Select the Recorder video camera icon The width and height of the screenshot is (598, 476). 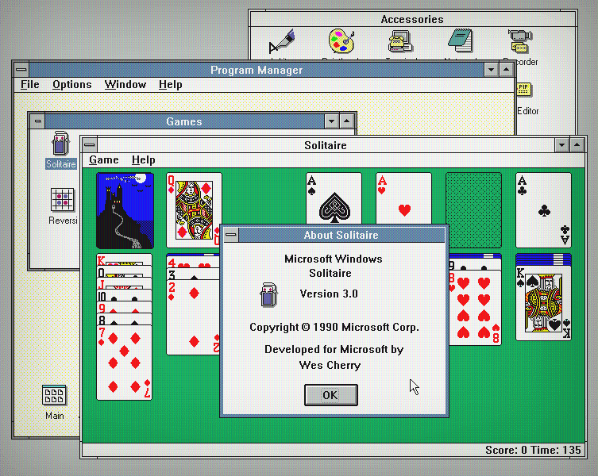point(519,40)
